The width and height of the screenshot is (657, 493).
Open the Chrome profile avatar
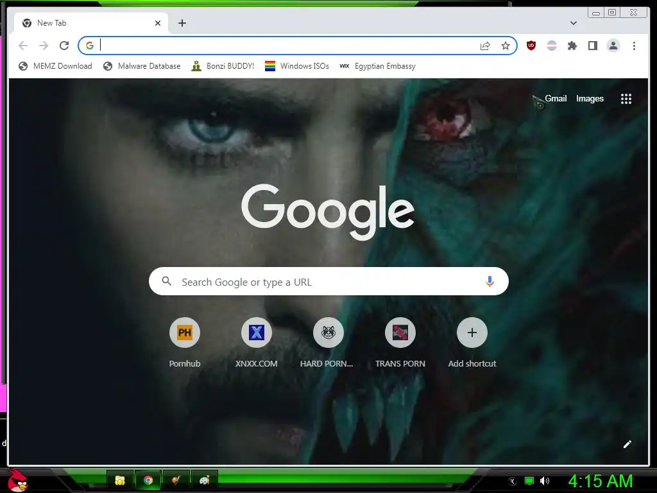[613, 46]
